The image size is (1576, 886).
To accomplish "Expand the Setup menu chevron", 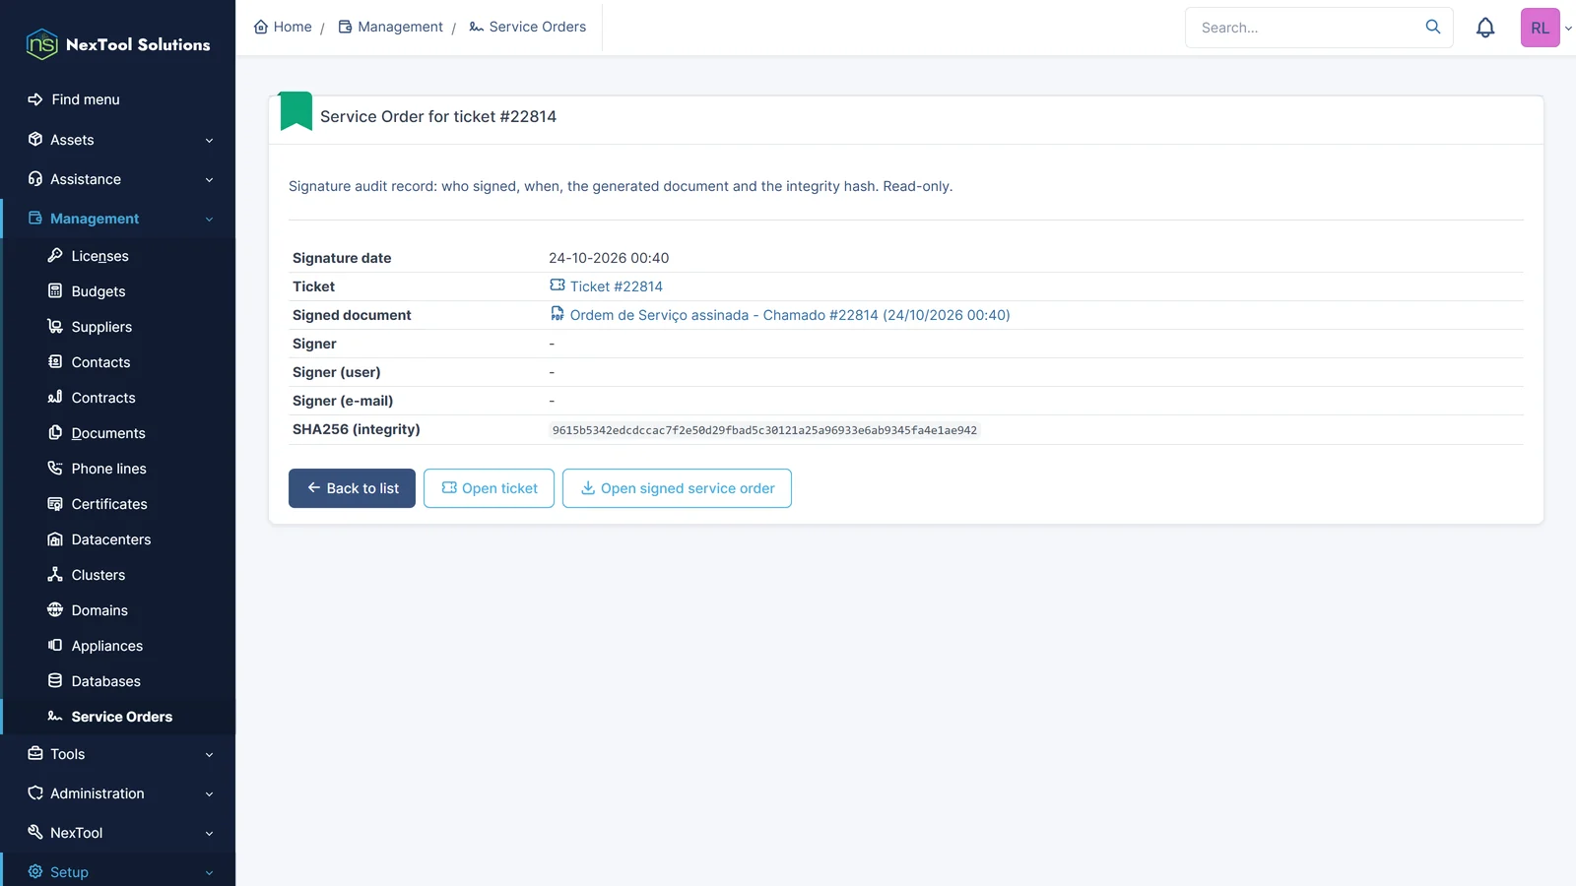I will pyautogui.click(x=209, y=873).
